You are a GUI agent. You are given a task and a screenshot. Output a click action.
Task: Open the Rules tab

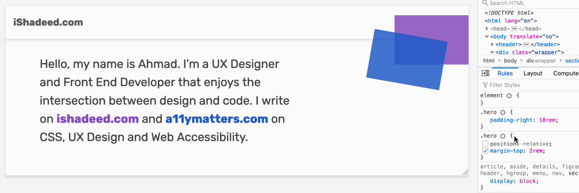(x=505, y=73)
